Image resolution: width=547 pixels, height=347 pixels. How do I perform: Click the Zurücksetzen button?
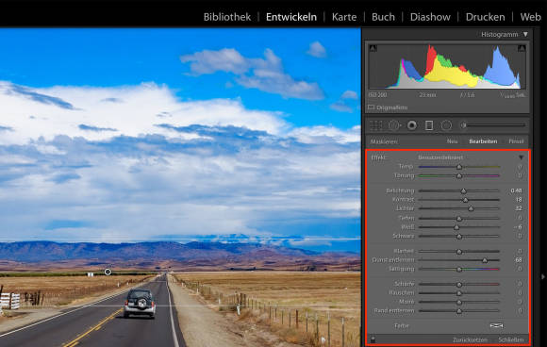pos(470,339)
